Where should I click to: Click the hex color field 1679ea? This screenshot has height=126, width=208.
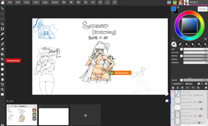202,9
